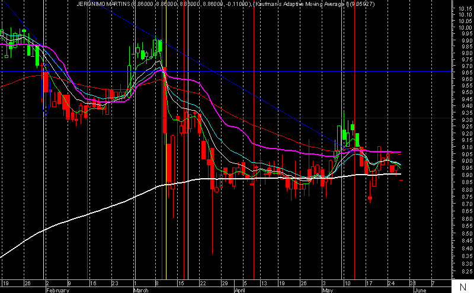Click the April month label
474x293 pixels.
(240, 290)
